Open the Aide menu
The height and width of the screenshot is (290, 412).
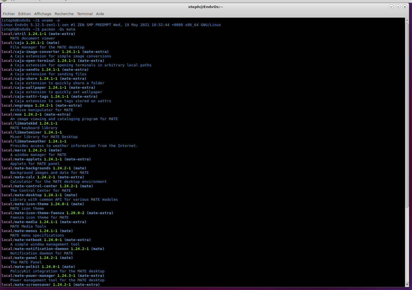[x=100, y=14]
